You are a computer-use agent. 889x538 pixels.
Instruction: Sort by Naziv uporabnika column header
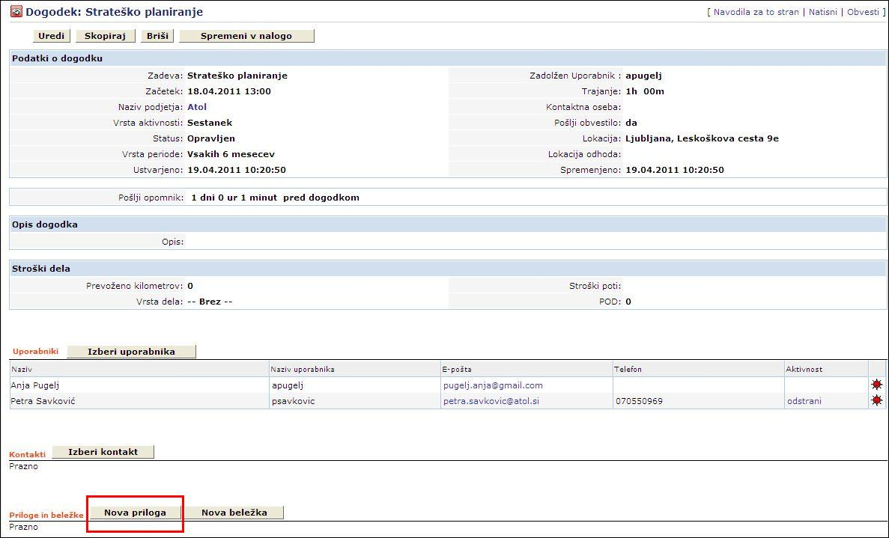point(303,370)
